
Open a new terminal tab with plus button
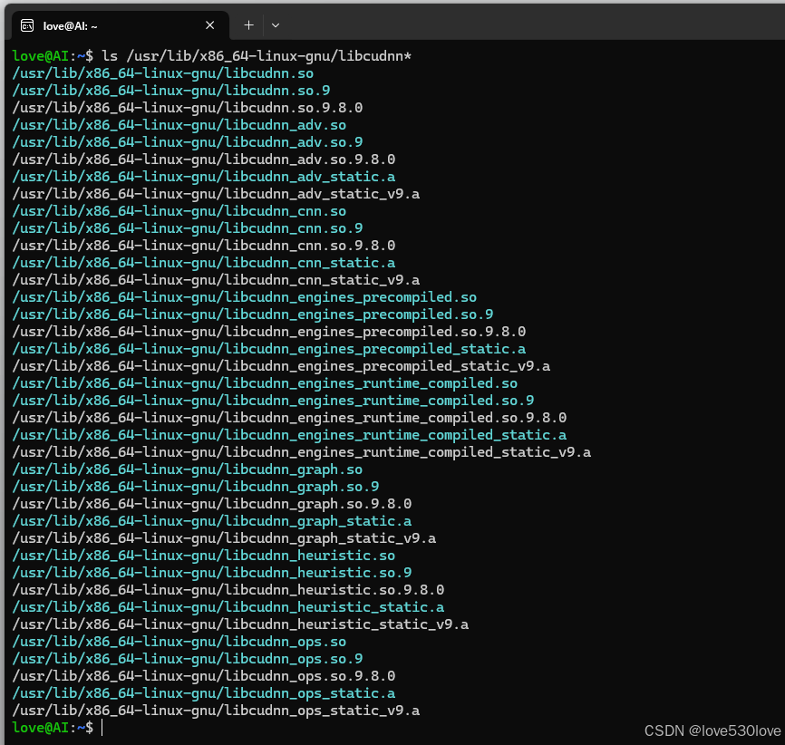coord(248,25)
